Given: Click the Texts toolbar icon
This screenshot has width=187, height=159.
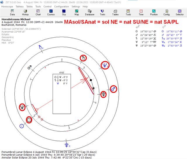Looking at the screenshot, I should [x=103, y=13].
